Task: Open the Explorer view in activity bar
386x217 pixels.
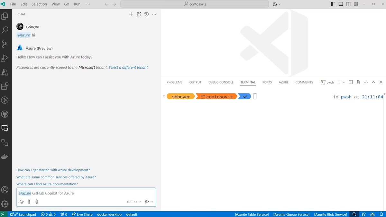Action: 5,16
